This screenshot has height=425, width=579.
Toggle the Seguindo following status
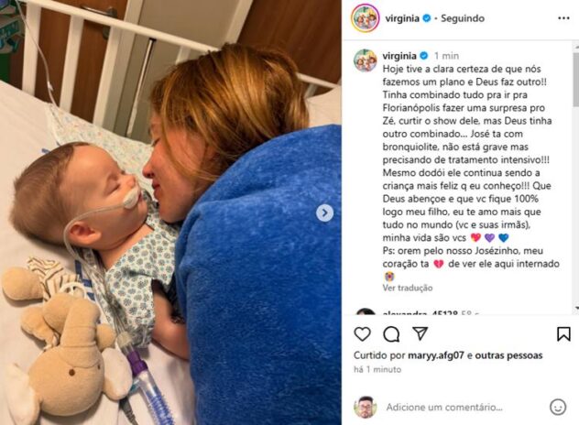click(463, 18)
